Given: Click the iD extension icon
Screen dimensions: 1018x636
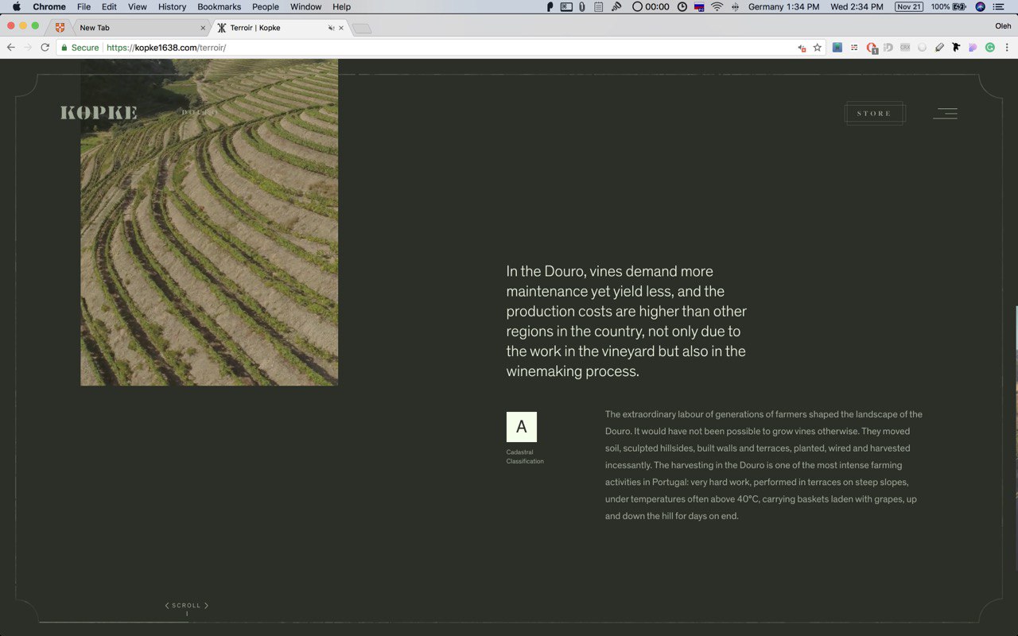Looking at the screenshot, I should [x=888, y=48].
